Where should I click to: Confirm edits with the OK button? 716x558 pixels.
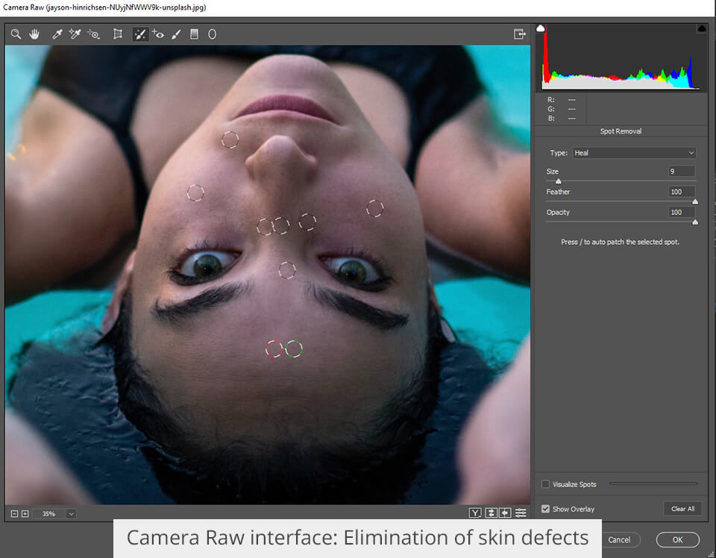click(677, 539)
